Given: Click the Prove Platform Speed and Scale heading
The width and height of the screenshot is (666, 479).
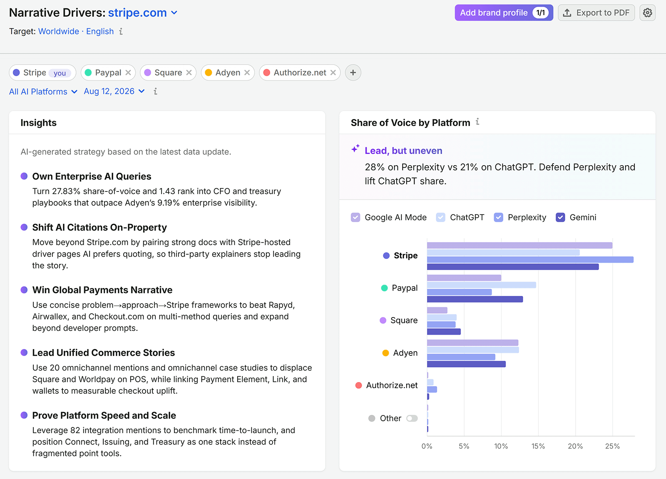Looking at the screenshot, I should click(x=104, y=415).
